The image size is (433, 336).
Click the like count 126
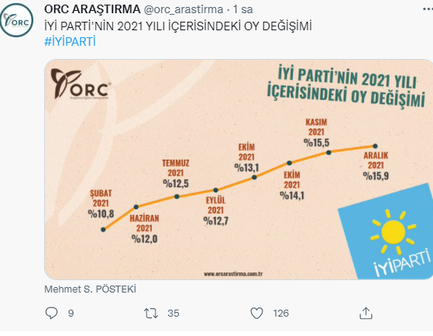(x=281, y=313)
